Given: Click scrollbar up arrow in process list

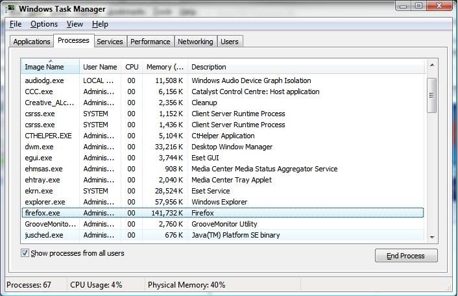Looking at the screenshot, I should point(432,66).
